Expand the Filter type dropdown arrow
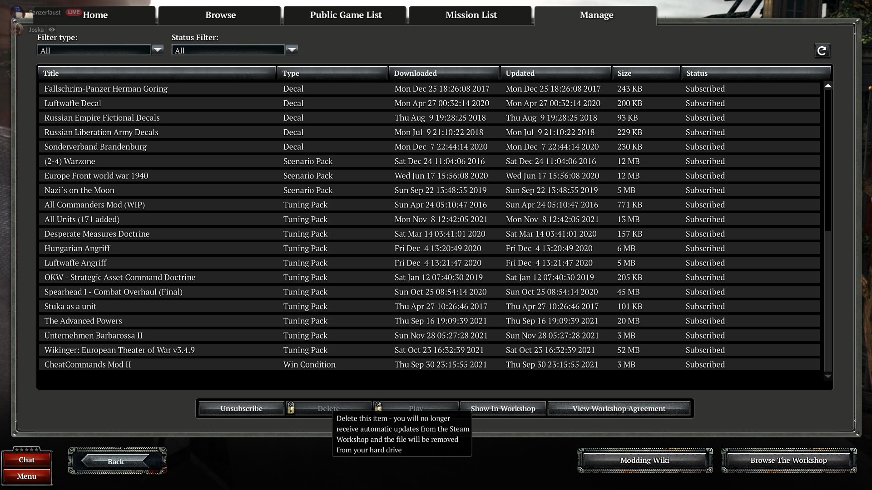Viewport: 872px width, 490px height. coord(157,50)
